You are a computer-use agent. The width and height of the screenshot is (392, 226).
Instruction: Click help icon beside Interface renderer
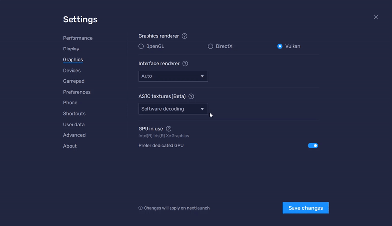point(185,64)
